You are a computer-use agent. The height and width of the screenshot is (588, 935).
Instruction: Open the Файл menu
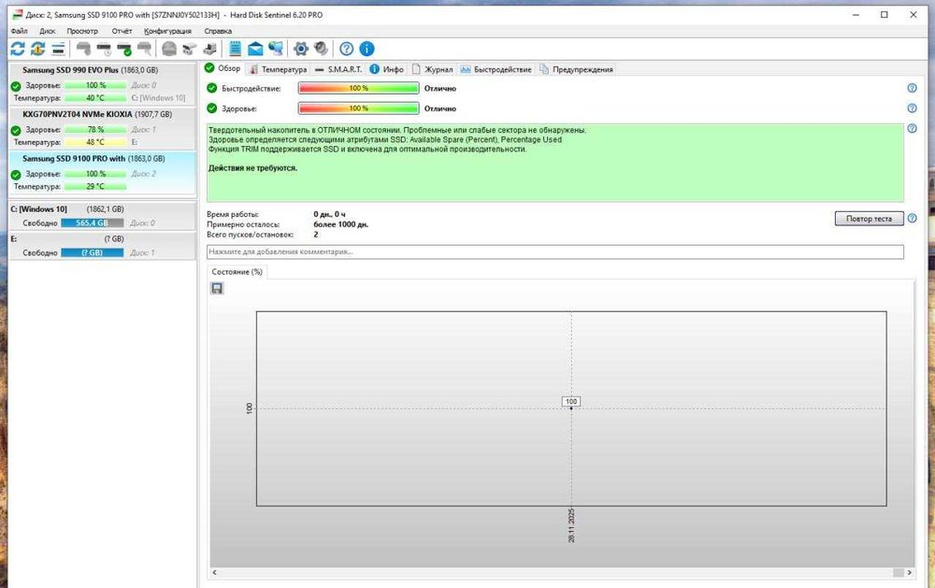[19, 31]
